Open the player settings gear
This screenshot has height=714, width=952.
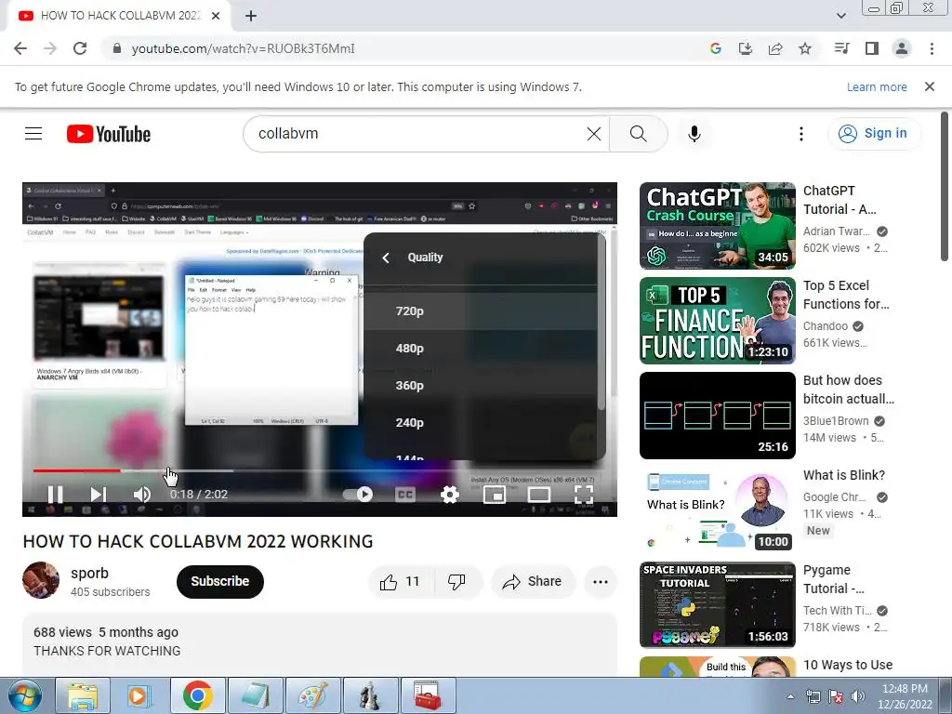pos(449,495)
